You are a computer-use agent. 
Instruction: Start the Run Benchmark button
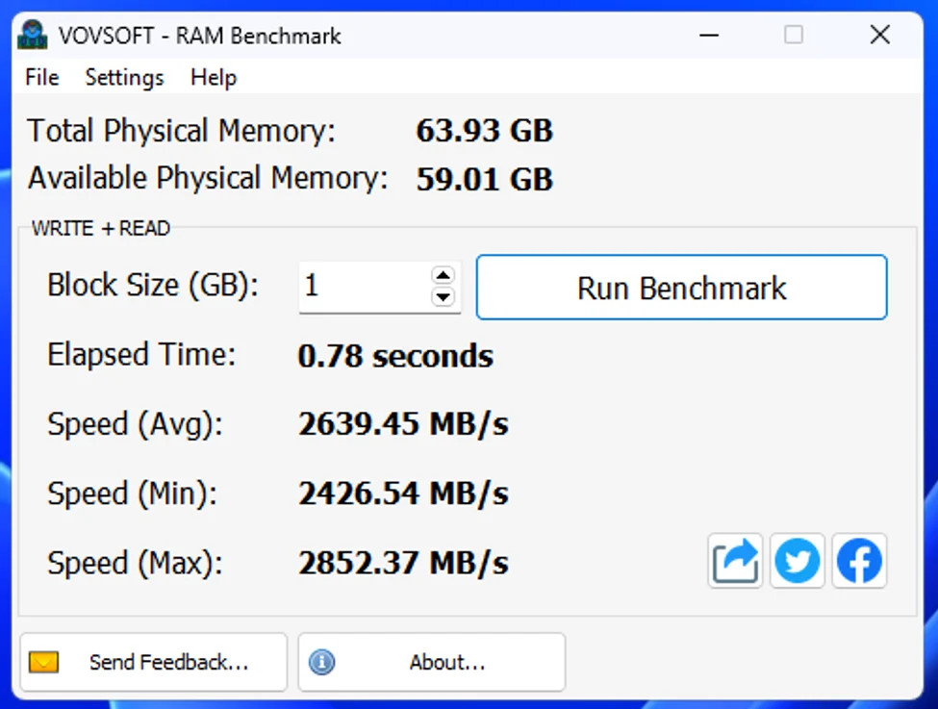(x=681, y=288)
